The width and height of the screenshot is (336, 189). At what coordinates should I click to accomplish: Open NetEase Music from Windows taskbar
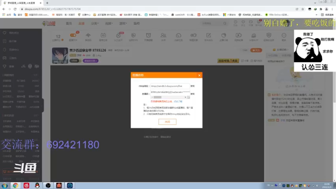coord(26,185)
